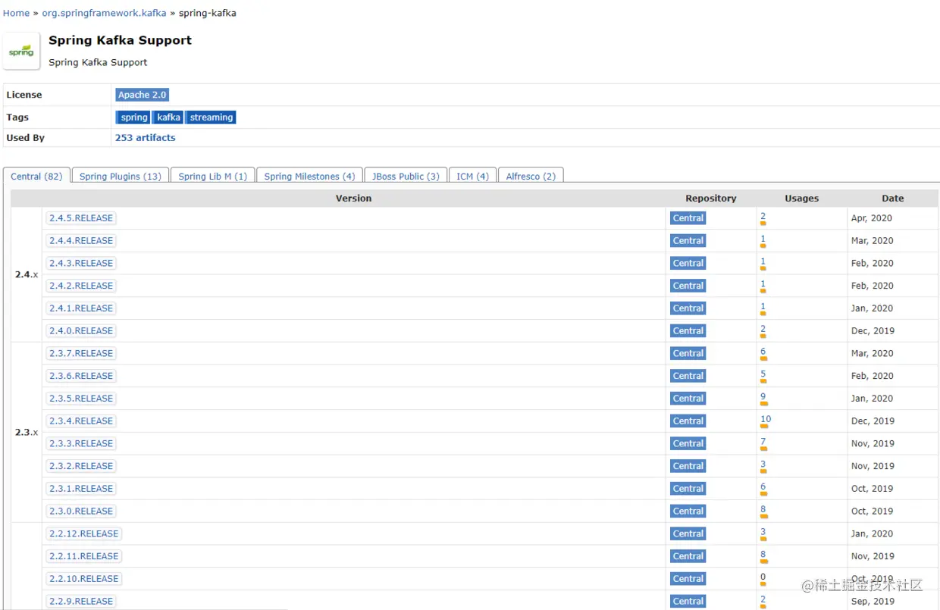Viewport: 940px width, 610px height.
Task: Open the Apache 2.0 license tag
Action: point(142,95)
